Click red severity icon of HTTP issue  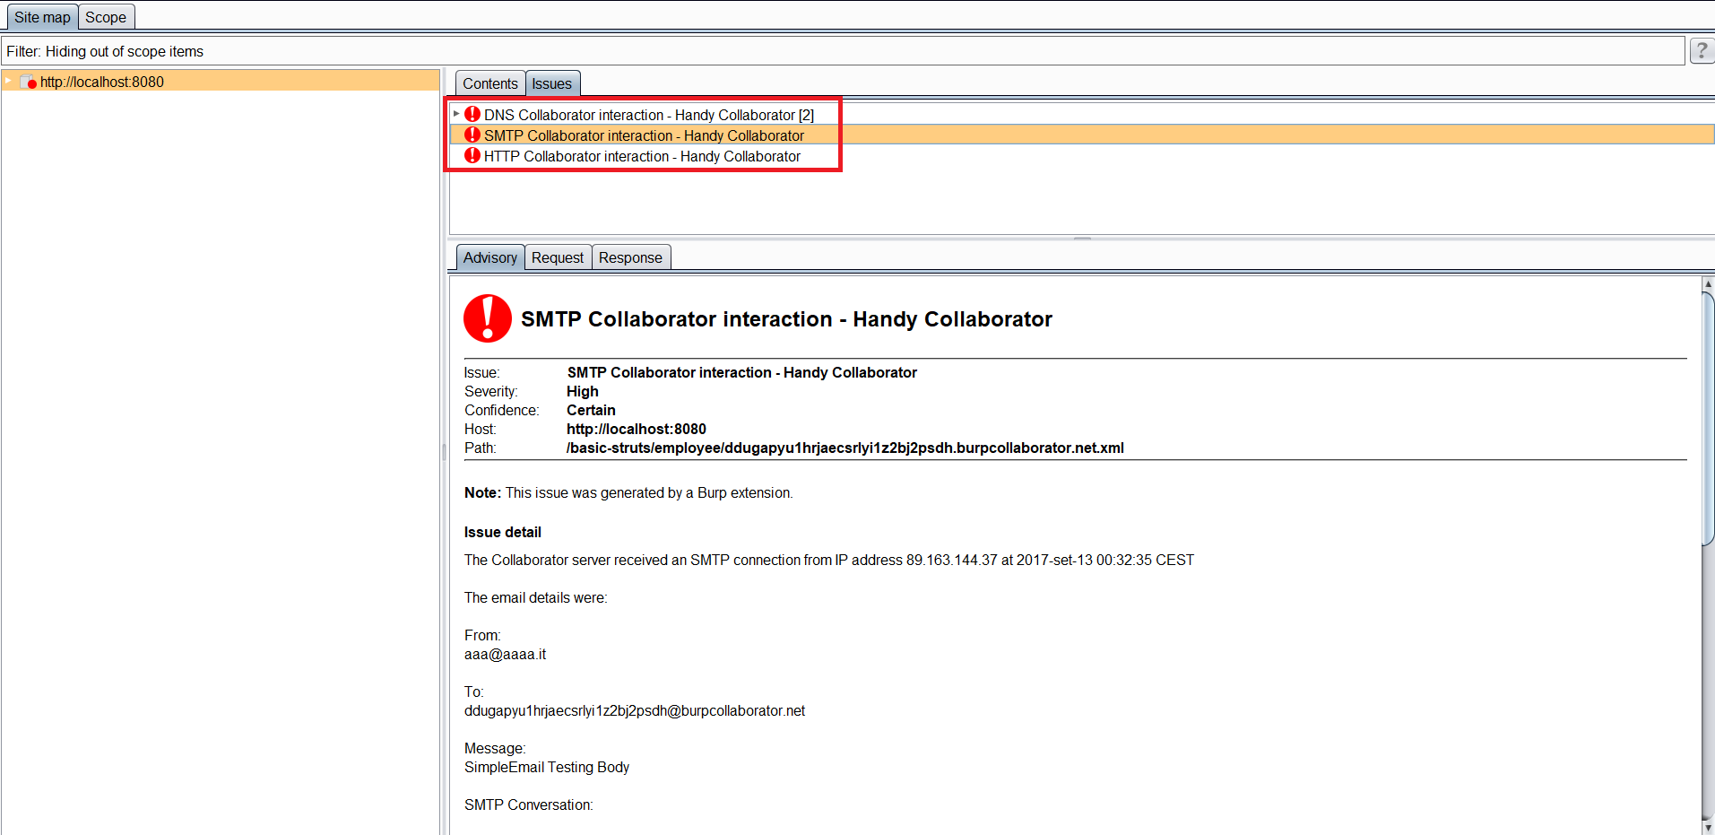(x=472, y=155)
